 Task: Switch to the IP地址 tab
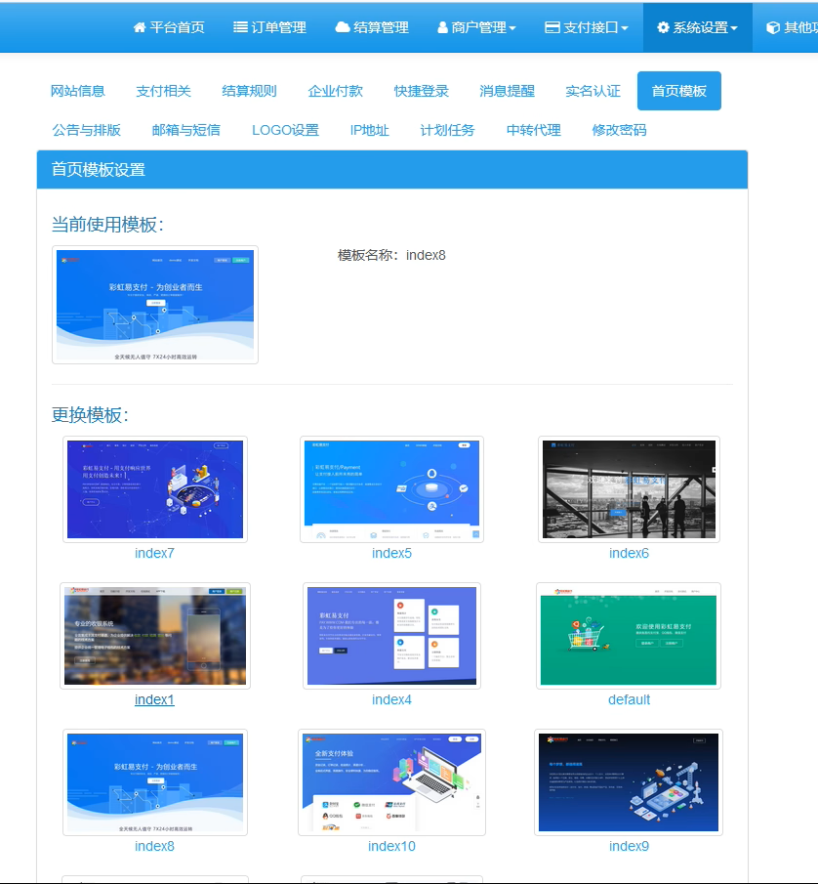[x=370, y=130]
